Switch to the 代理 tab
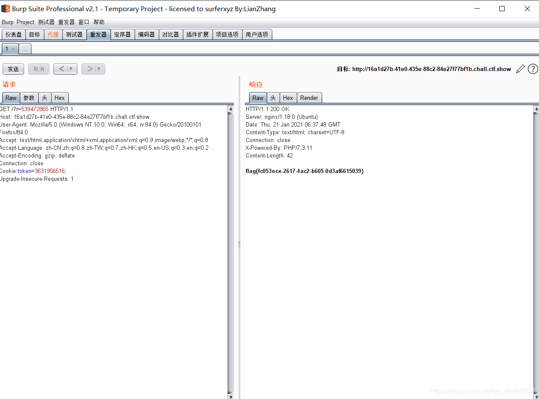This screenshot has width=539, height=399. (x=53, y=34)
